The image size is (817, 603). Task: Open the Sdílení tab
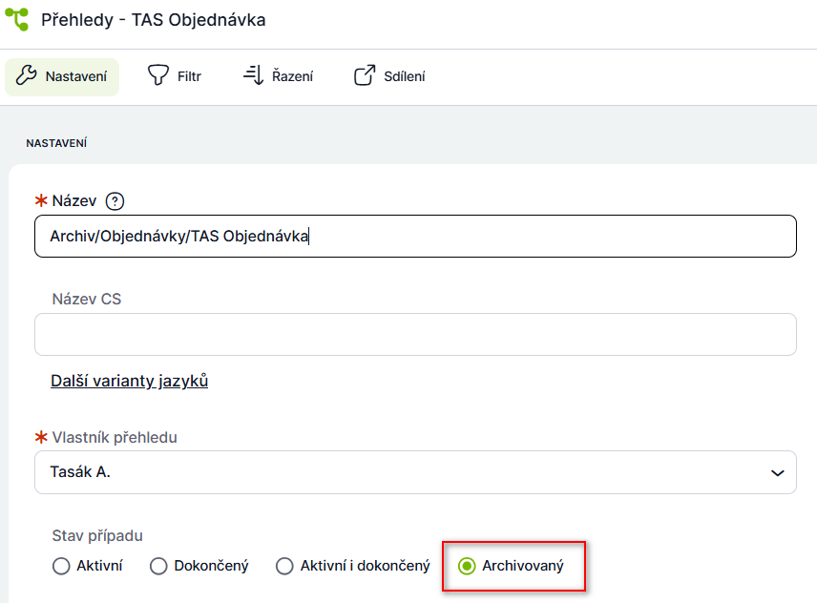point(389,76)
